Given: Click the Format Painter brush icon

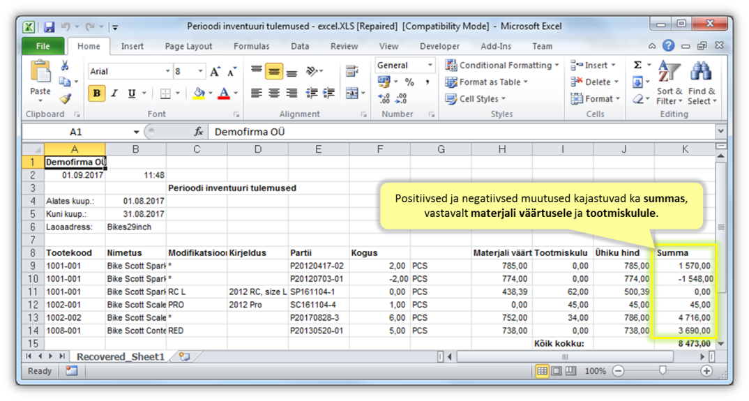Looking at the screenshot, I should click(x=65, y=98).
